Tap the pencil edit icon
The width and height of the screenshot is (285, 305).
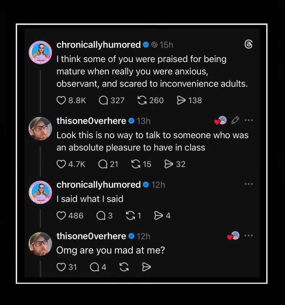235,120
